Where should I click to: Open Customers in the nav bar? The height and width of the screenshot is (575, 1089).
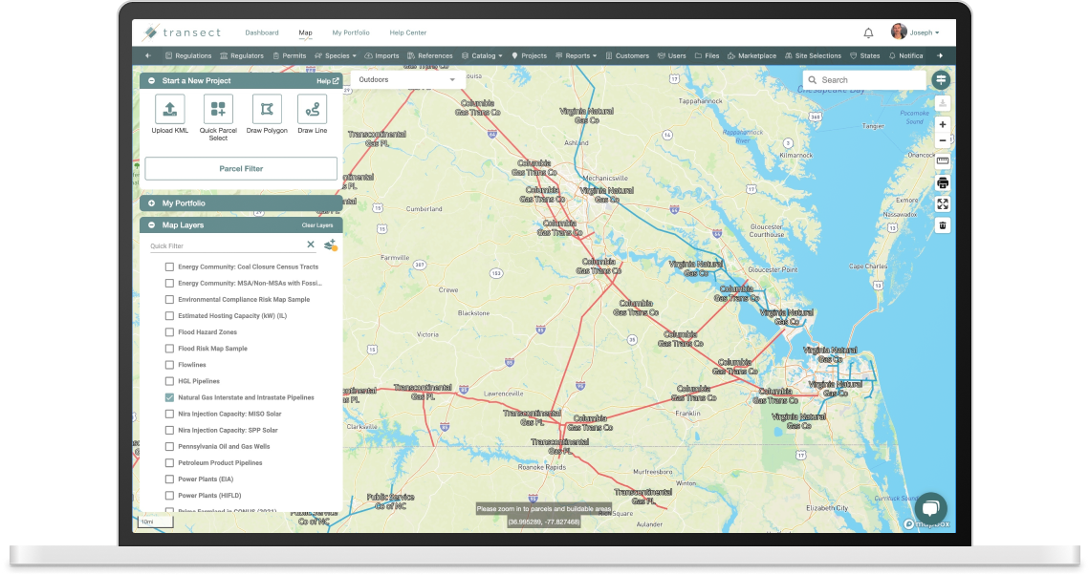pos(627,55)
